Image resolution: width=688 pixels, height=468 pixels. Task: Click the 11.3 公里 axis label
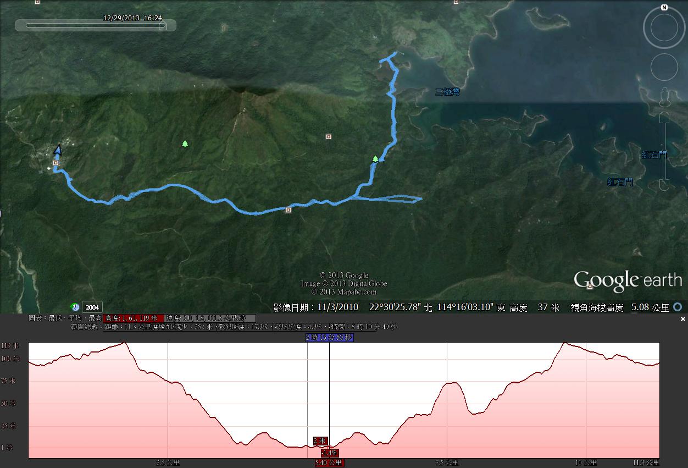(x=645, y=463)
